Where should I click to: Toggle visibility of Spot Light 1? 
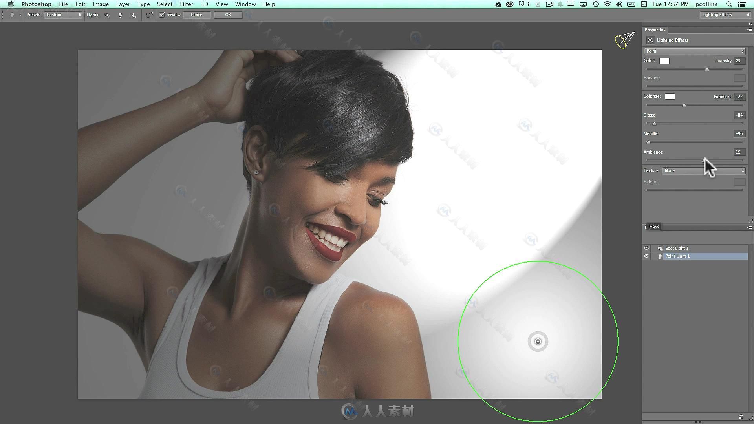tap(646, 248)
